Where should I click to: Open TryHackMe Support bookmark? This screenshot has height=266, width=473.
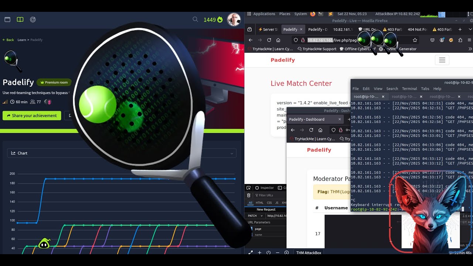coord(317,49)
